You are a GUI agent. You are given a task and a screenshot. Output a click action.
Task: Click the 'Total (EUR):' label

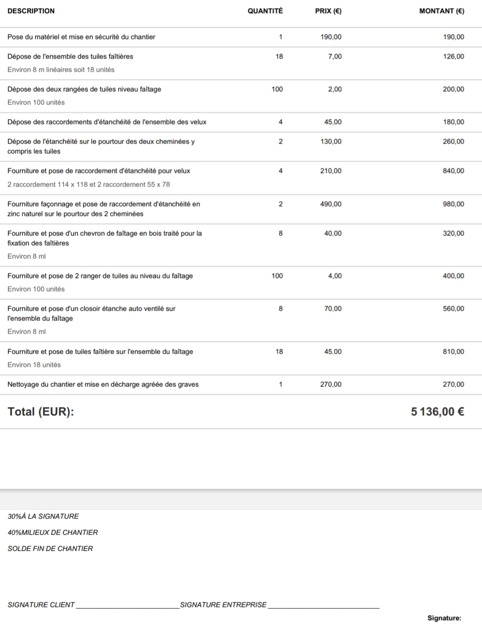tap(41, 412)
